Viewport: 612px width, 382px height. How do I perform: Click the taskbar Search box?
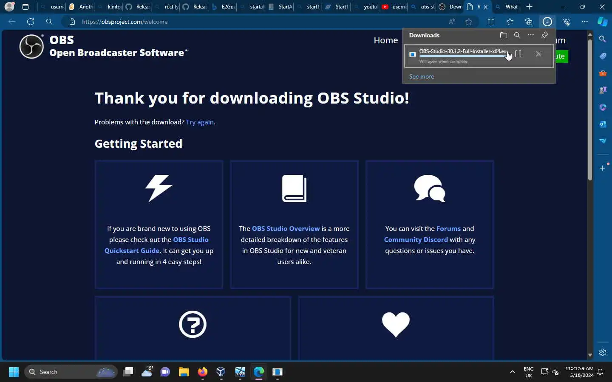coord(71,372)
